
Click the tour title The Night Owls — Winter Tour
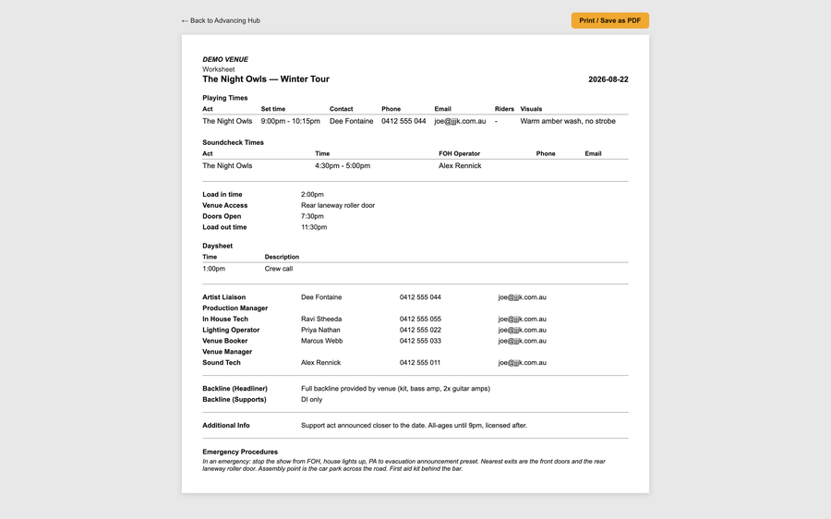(x=266, y=79)
